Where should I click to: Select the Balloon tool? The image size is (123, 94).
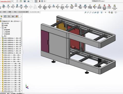point(58,6)
